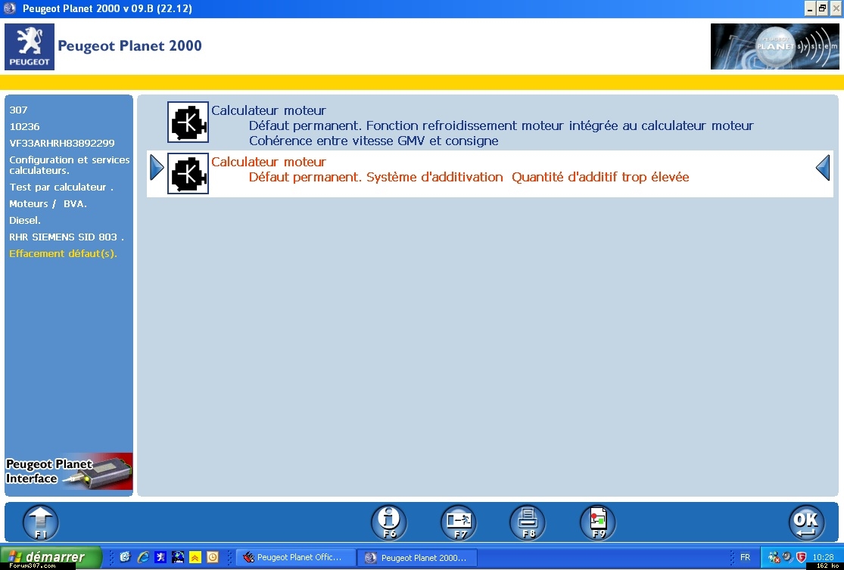Click the Peugeot lion logo
The height and width of the screenshot is (570, 844).
tap(30, 47)
